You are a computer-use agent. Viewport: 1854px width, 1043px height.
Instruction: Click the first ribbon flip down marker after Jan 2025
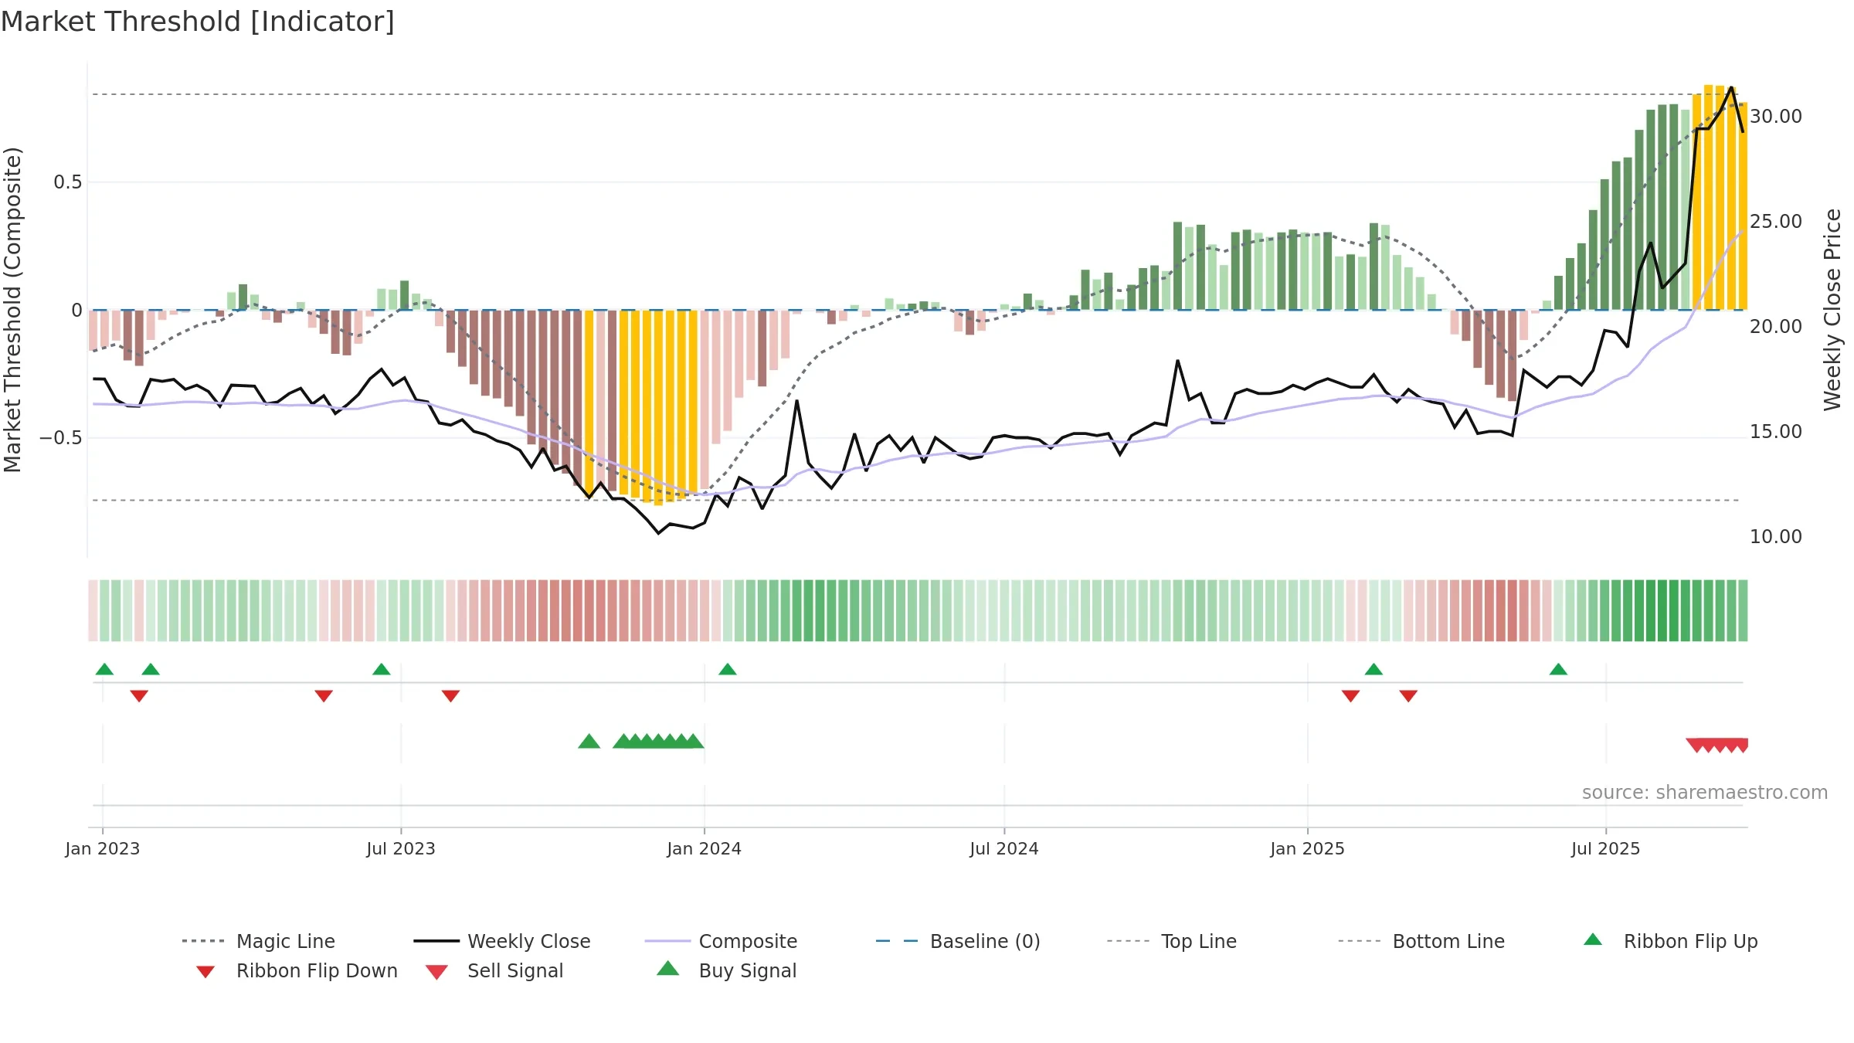(1350, 696)
